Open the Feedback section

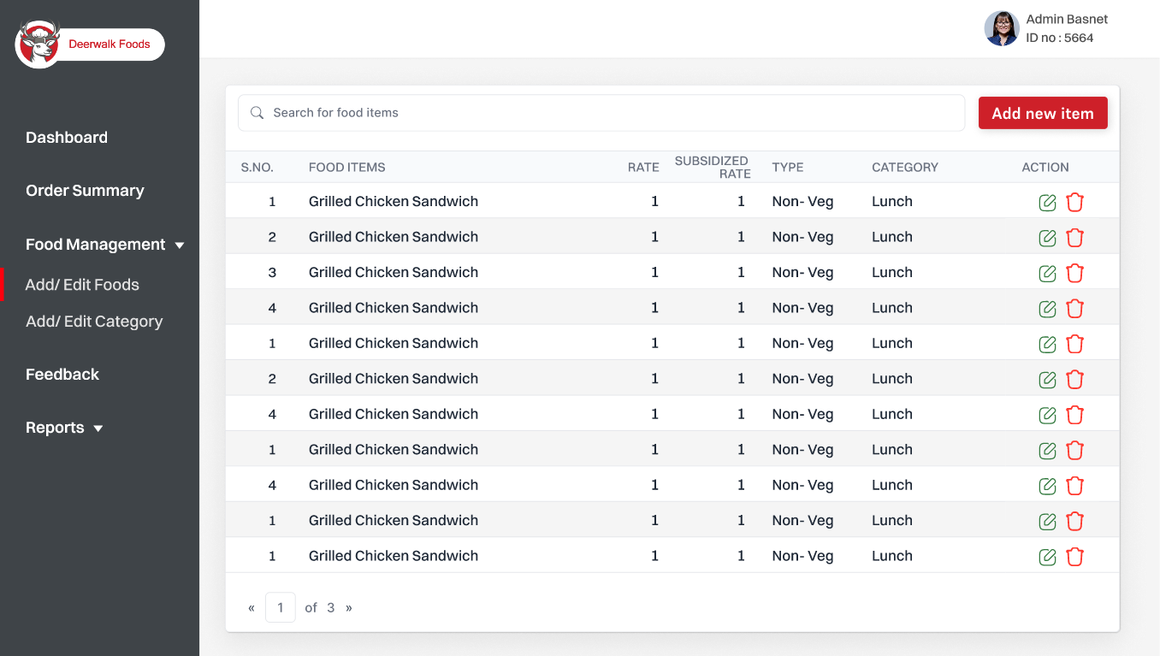[62, 374]
